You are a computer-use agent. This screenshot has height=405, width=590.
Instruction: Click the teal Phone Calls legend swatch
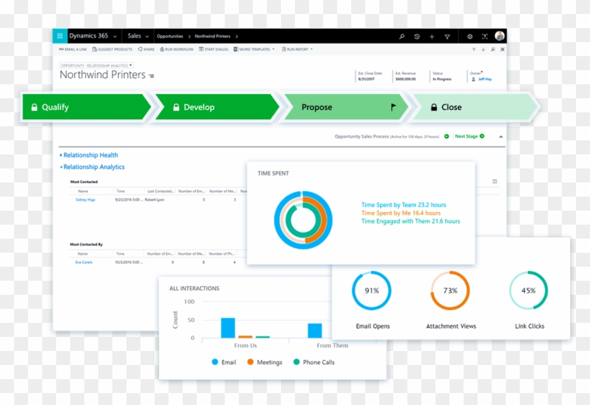tap(296, 362)
